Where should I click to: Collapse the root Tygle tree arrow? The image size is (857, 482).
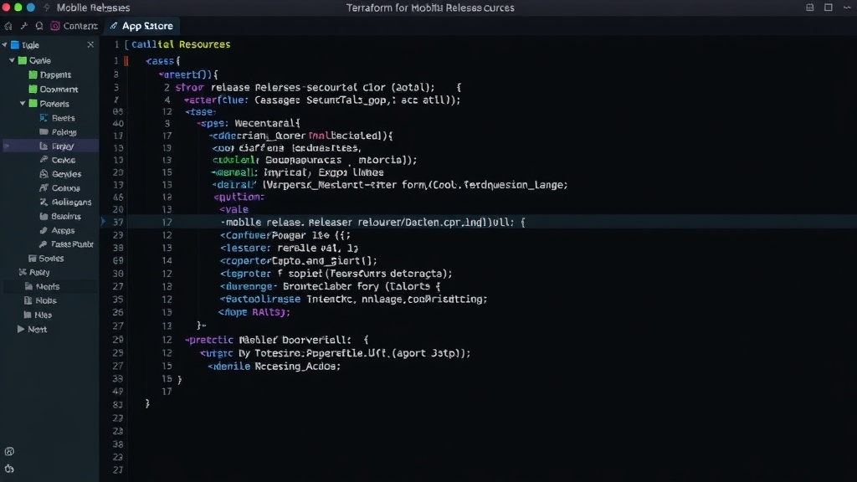(x=5, y=45)
